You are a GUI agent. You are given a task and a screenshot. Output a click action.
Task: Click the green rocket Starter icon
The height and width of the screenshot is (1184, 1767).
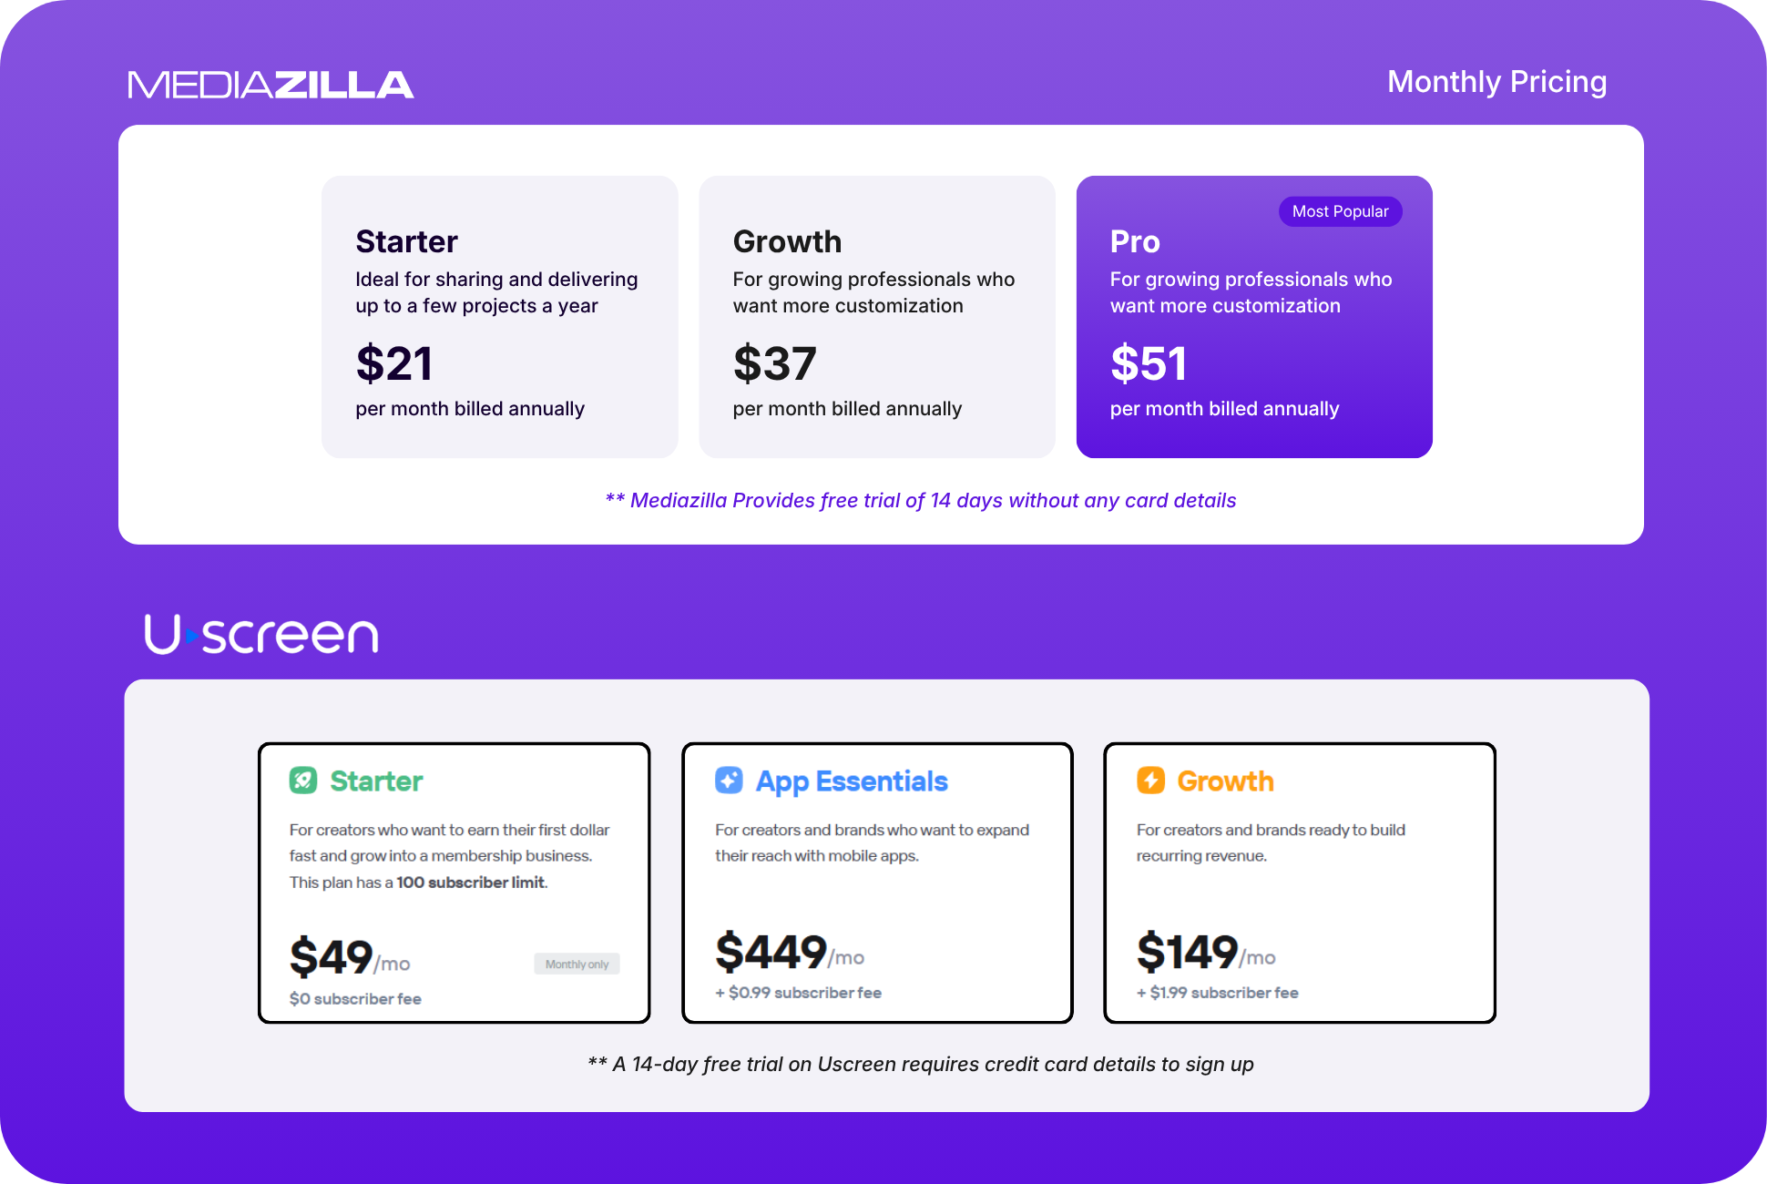(303, 781)
